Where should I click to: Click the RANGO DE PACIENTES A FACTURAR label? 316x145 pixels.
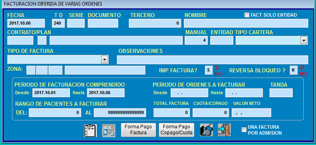[61, 104]
